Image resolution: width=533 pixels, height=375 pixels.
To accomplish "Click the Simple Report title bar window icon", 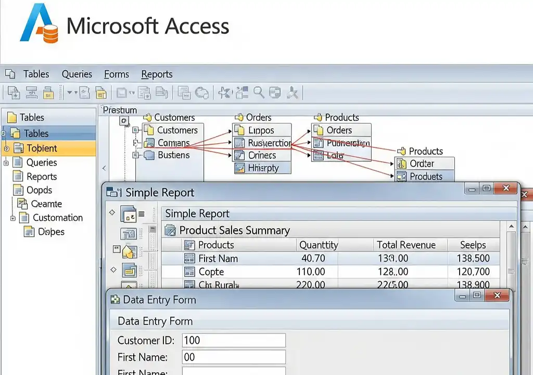I will tap(114, 193).
